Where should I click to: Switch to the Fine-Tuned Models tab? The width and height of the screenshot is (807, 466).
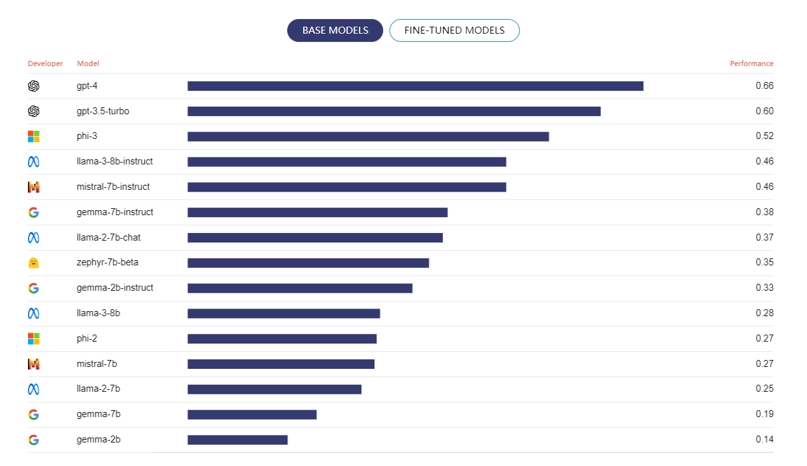(x=454, y=30)
